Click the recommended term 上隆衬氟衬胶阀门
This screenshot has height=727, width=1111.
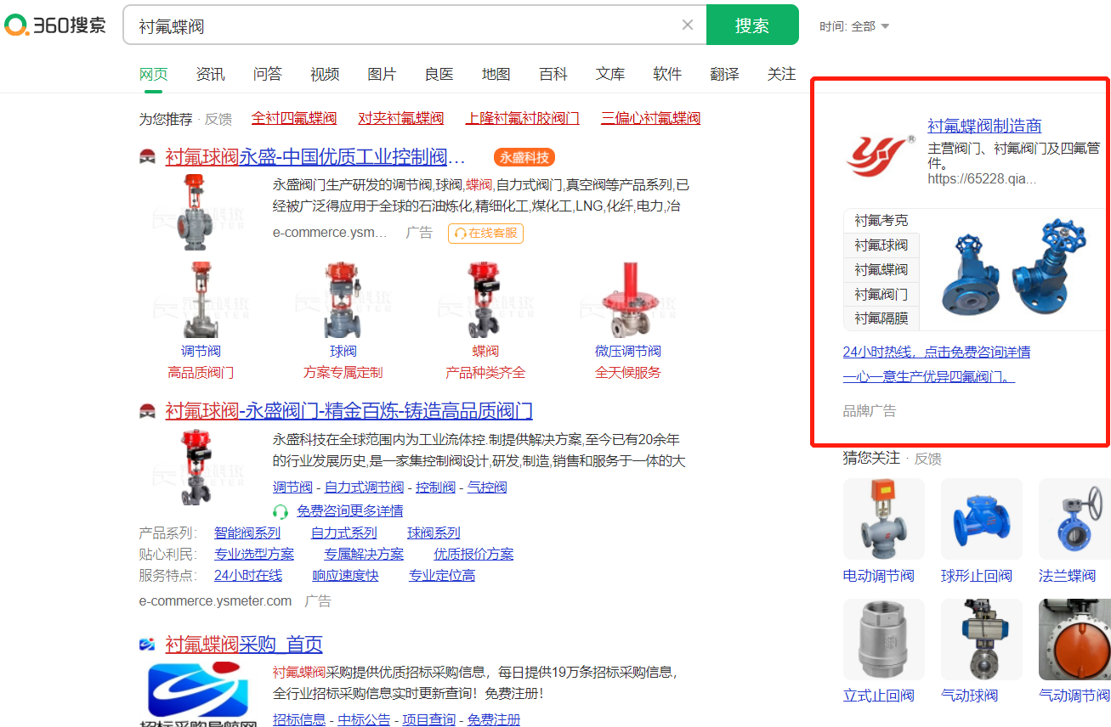(523, 118)
